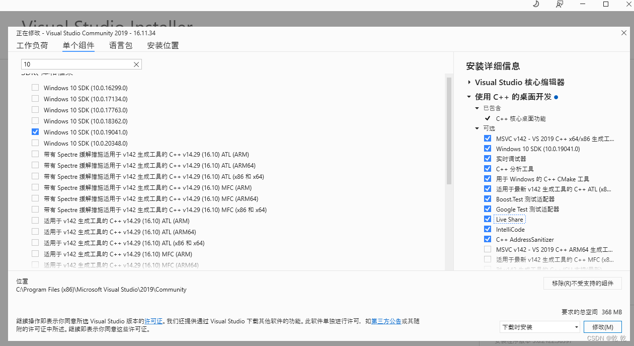
Task: Tick 适用于 v142 C++ v14.29 ATL (ARM) checkbox
Action: click(35, 220)
